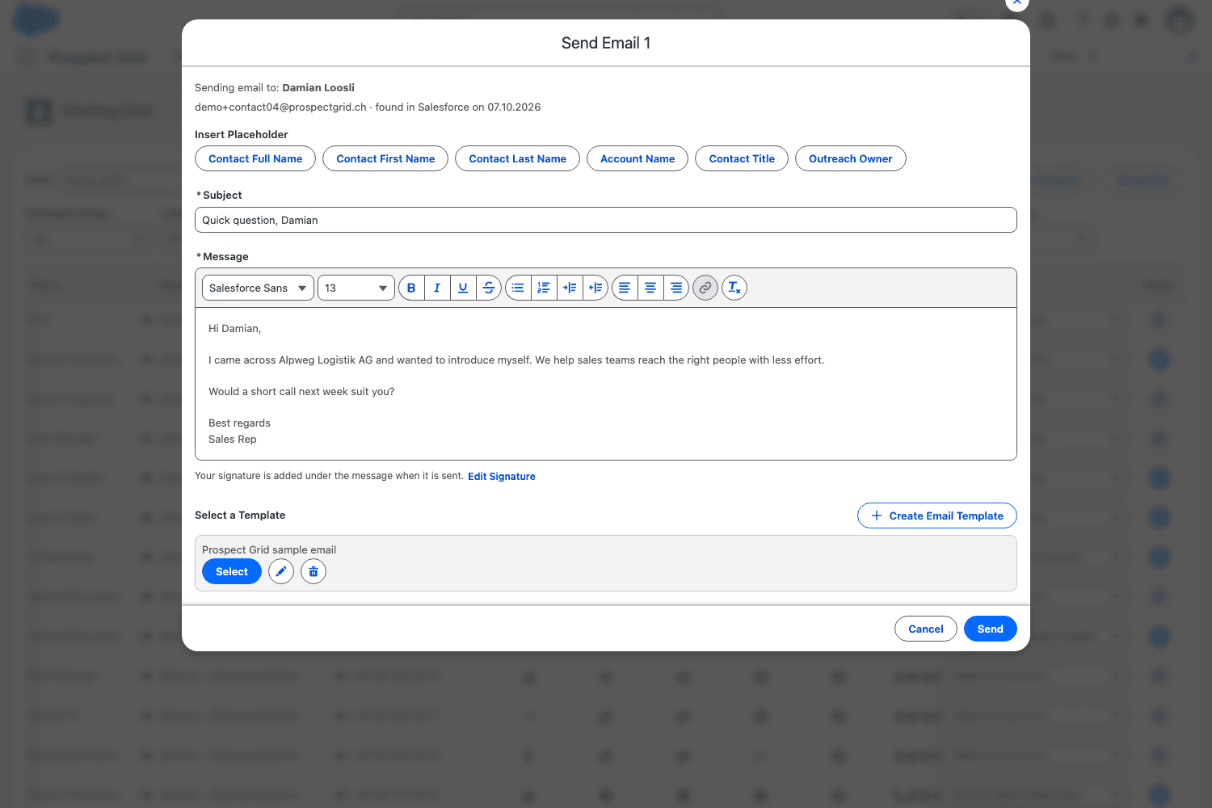The height and width of the screenshot is (808, 1212).
Task: Align message text left
Action: (x=625, y=288)
